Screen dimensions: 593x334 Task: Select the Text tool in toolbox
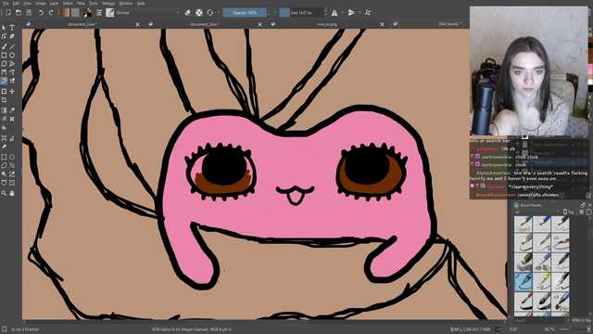tap(12, 28)
